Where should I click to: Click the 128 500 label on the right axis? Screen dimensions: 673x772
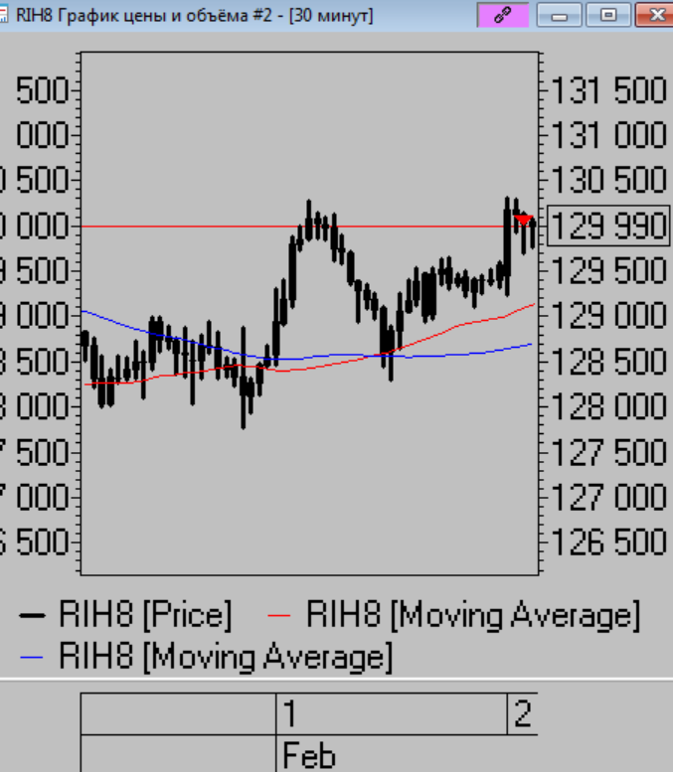pyautogui.click(x=608, y=362)
